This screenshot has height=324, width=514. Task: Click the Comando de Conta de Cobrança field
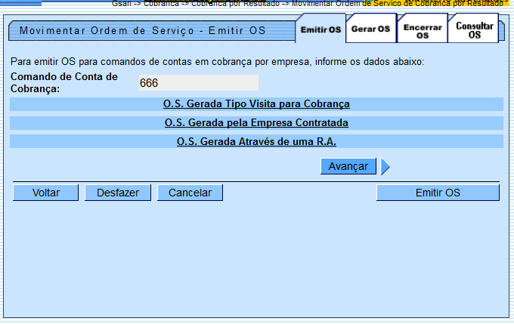(199, 82)
